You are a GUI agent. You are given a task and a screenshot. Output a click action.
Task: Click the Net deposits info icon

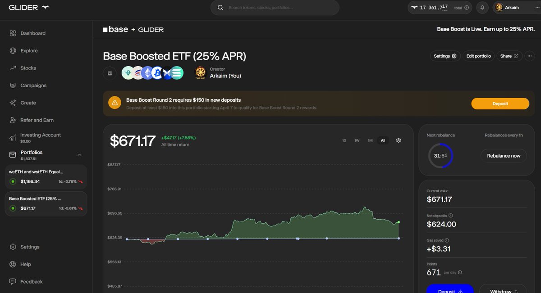click(x=451, y=216)
